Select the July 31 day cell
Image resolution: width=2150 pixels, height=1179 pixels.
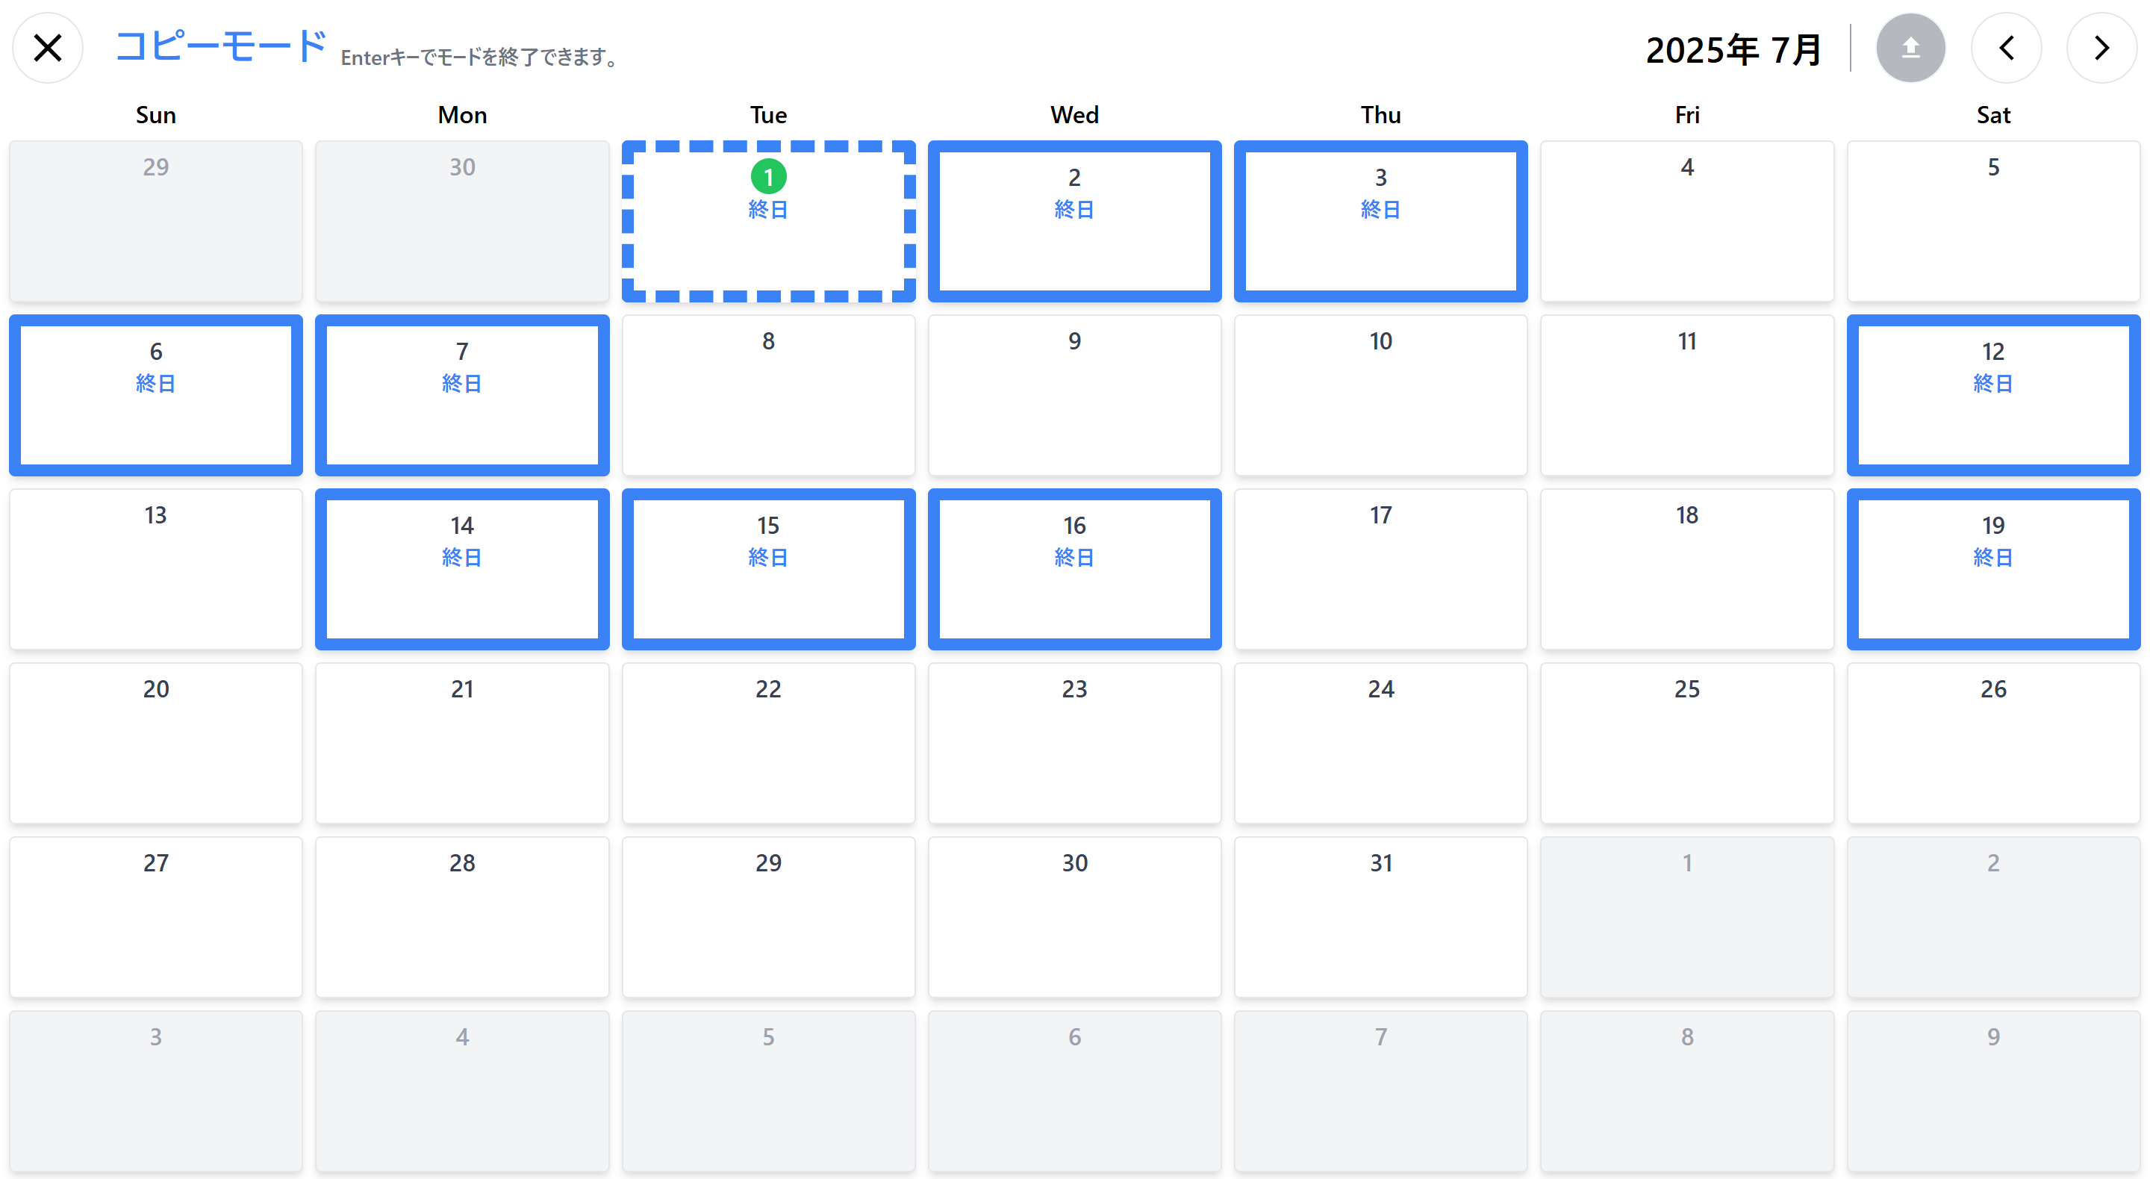pos(1380,917)
